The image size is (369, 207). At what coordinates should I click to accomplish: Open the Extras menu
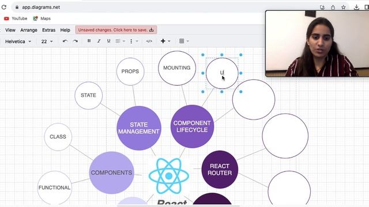coord(48,30)
